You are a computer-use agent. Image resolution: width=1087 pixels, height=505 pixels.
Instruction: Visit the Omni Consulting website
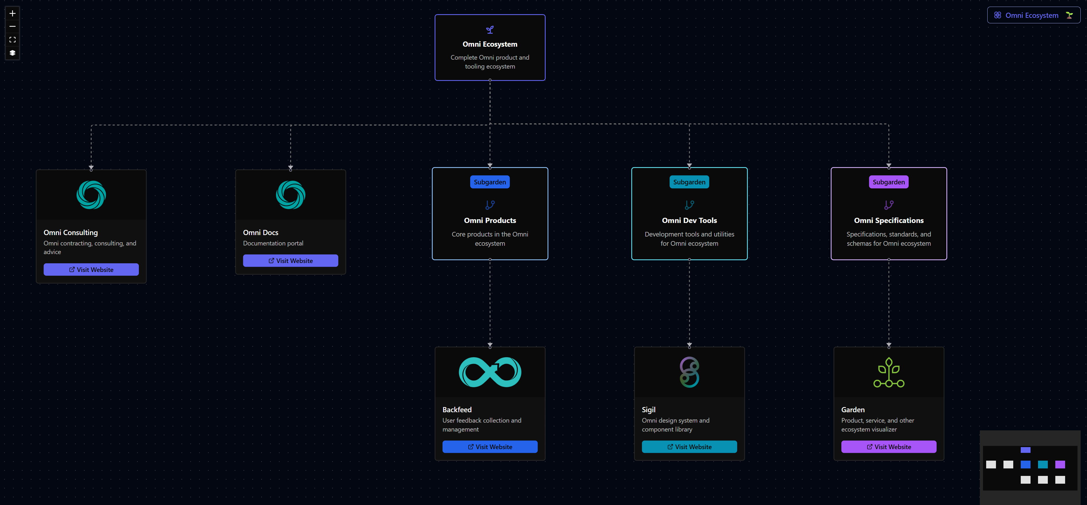click(91, 270)
